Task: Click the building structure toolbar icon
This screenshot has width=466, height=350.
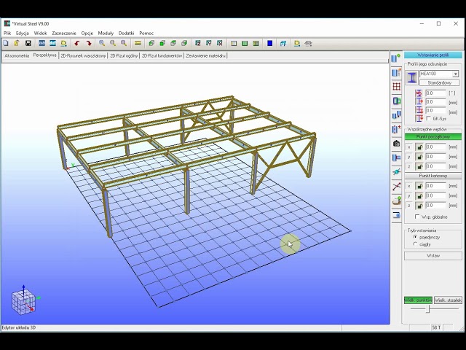Action: coord(283,44)
